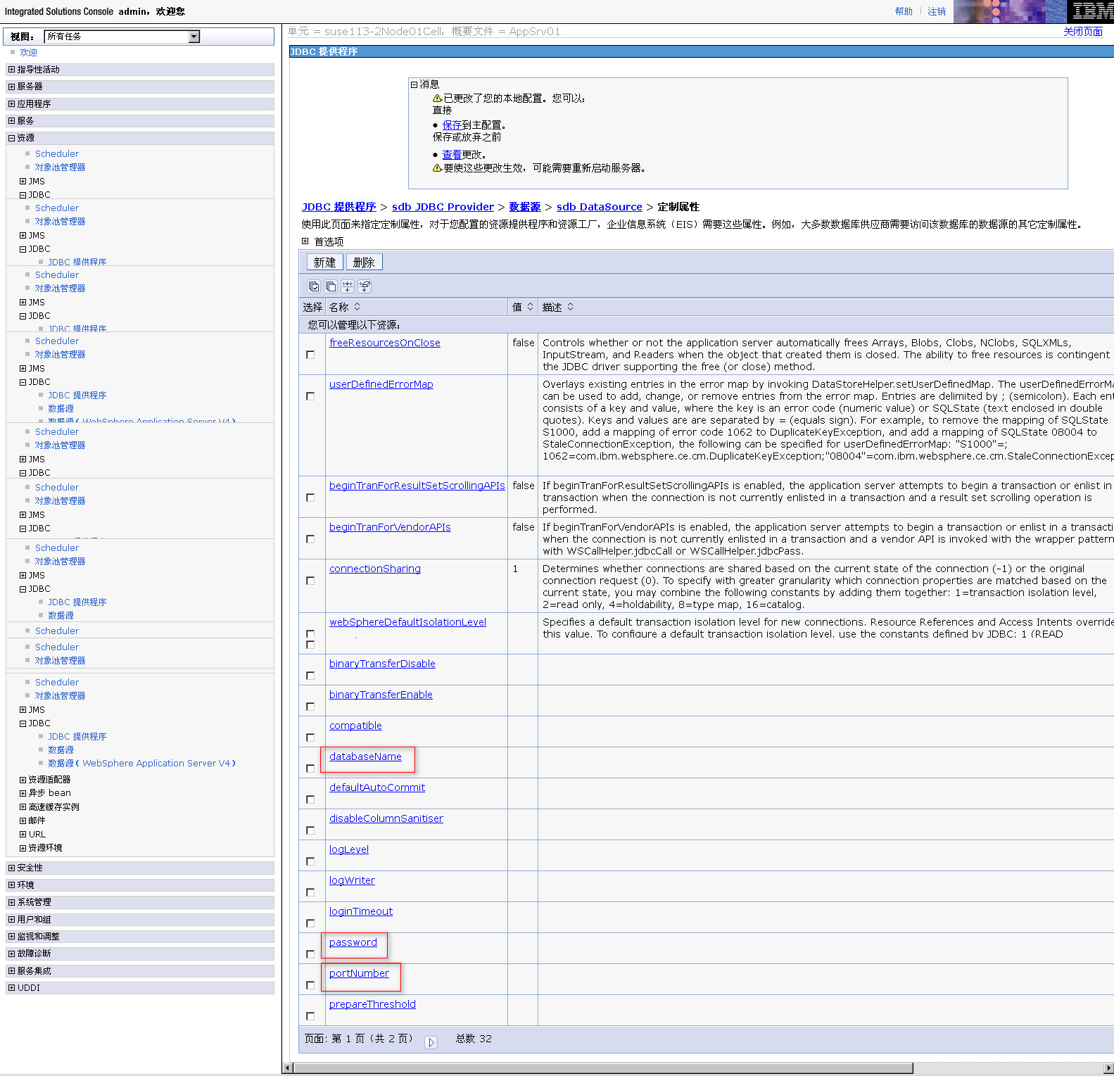Click the horizontal scrollbar thumb at bottom
The width and height of the screenshot is (1114, 1076).
click(x=603, y=1068)
